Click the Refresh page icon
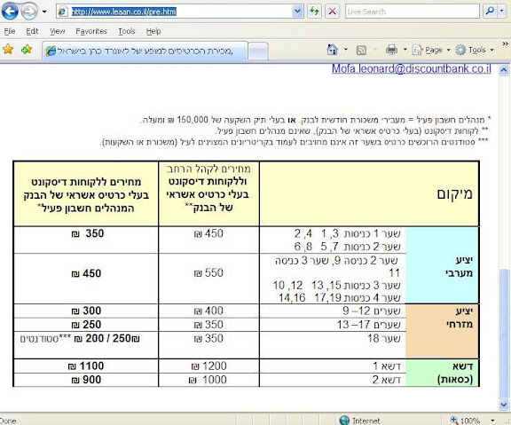The width and height of the screenshot is (511, 425). tap(314, 12)
